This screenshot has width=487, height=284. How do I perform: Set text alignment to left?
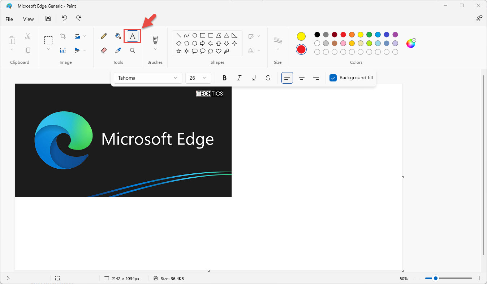287,78
